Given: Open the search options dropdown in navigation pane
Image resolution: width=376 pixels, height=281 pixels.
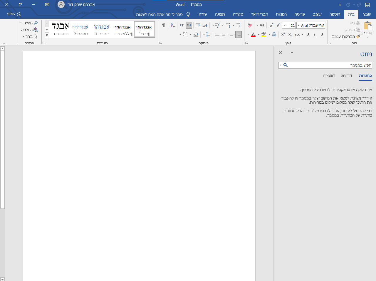Looking at the screenshot, I should pyautogui.click(x=281, y=65).
